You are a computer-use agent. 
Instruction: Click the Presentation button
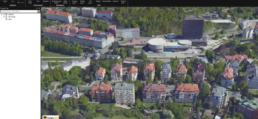107,1
